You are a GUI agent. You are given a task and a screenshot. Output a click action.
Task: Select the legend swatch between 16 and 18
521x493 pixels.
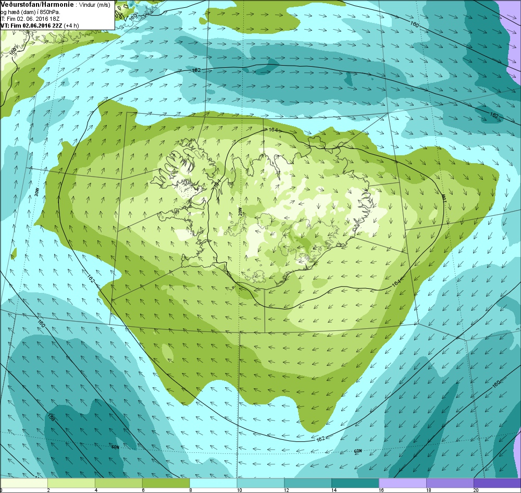pos(403,483)
